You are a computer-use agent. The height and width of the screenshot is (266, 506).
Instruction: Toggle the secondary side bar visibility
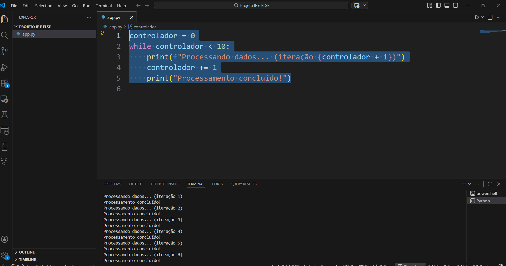[x=456, y=5]
